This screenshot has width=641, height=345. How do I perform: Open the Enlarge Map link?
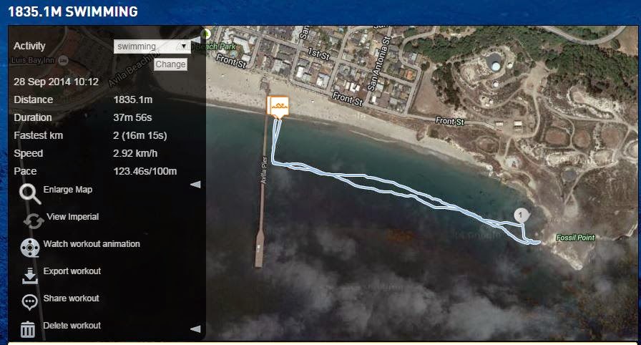pyautogui.click(x=68, y=189)
